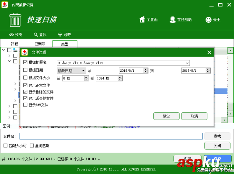Collapse the root tree node chevron
This screenshot has height=174, width=234.
click(x=4, y=50)
